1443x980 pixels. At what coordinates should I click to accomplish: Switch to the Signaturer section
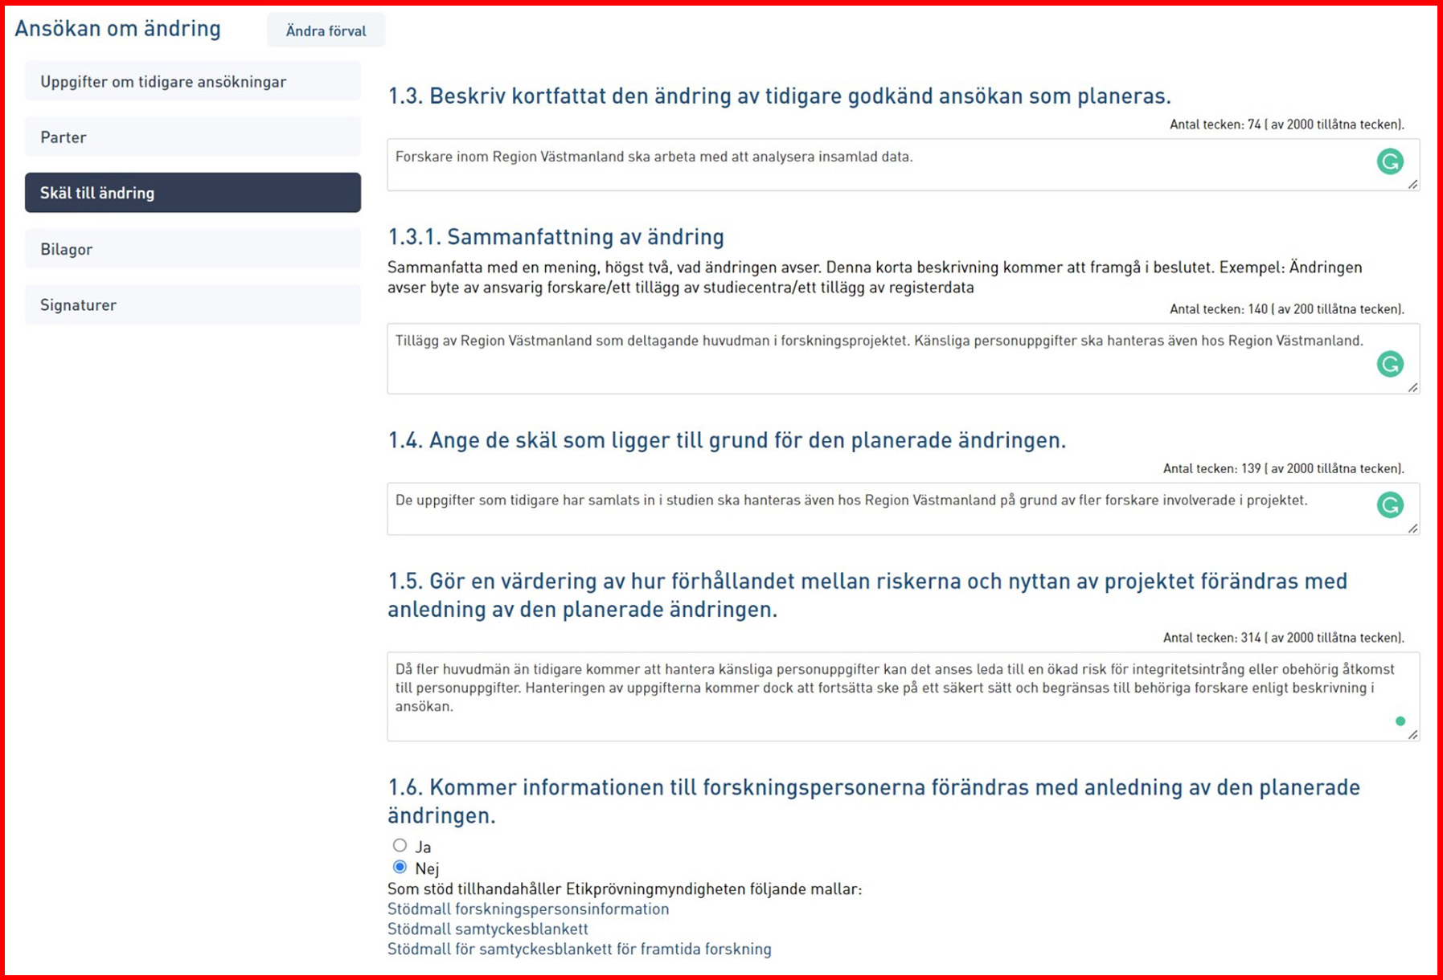click(x=193, y=304)
